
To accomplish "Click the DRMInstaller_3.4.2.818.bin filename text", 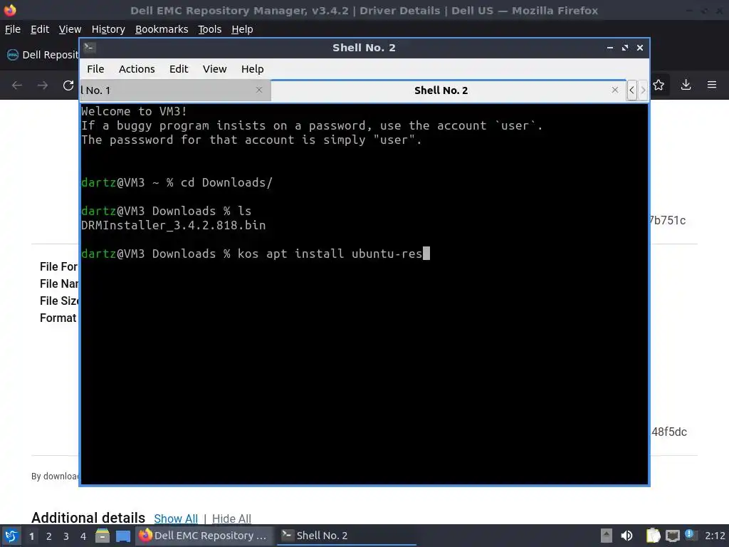I will [174, 225].
